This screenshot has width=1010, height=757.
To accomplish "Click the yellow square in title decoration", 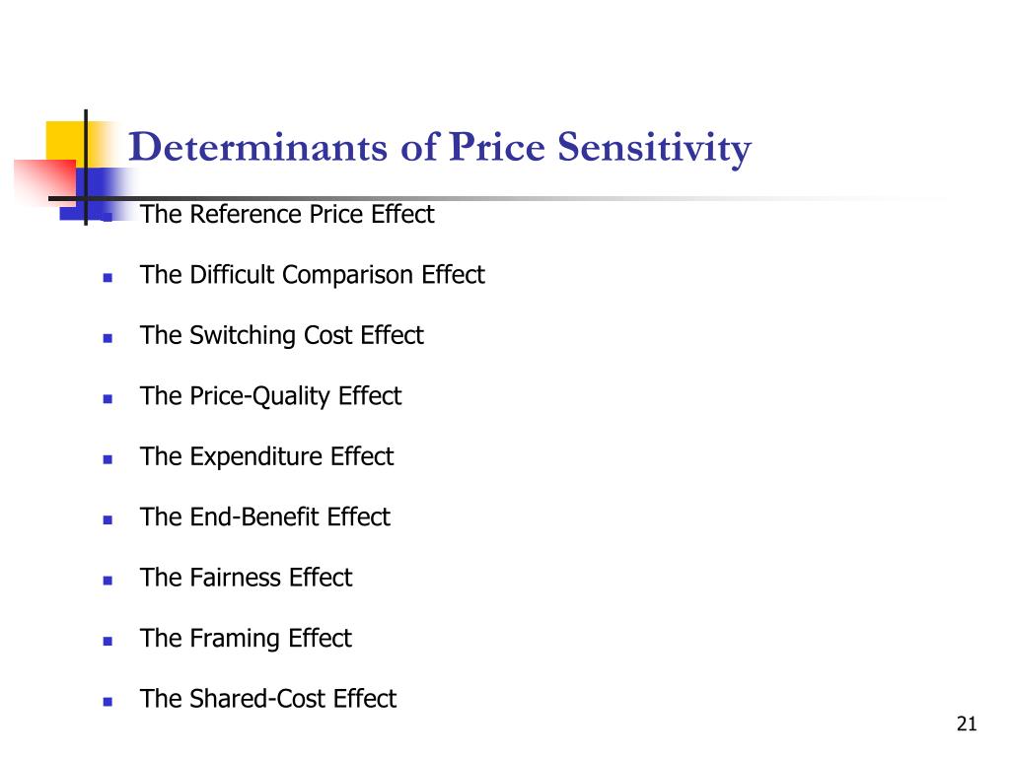I will click(66, 142).
